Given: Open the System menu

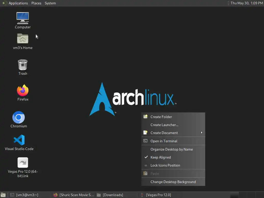Looking at the screenshot, I should point(50,3).
